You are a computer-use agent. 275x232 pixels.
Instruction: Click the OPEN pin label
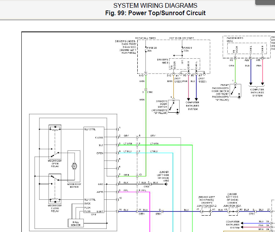click(100, 153)
